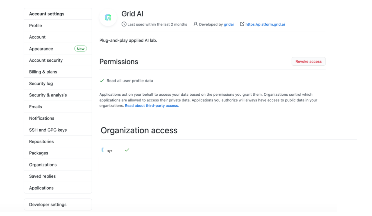
Task: Go to Repositories settings
Action: click(58, 141)
